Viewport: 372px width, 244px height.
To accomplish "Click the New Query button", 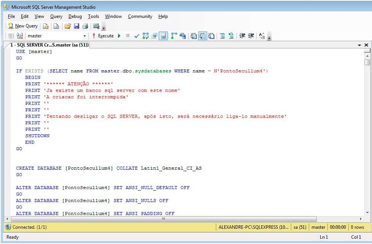I will coord(23,26).
